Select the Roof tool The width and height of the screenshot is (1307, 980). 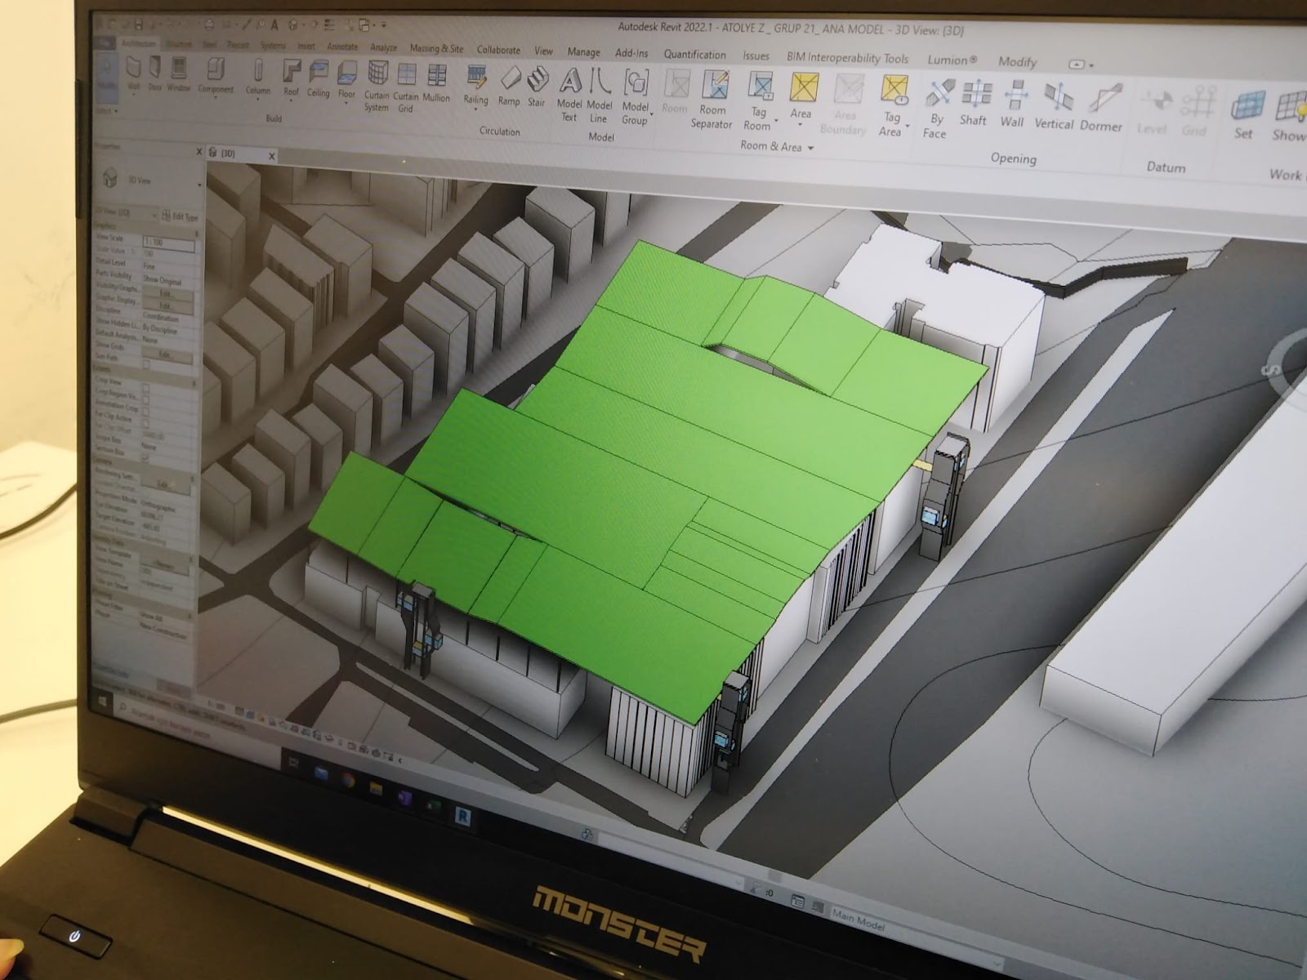(292, 78)
